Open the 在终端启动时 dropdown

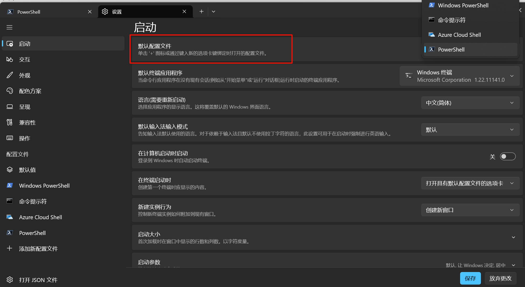470,183
